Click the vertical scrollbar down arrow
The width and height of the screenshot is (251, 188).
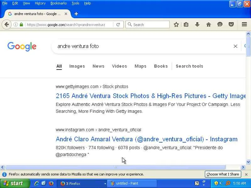(248, 162)
